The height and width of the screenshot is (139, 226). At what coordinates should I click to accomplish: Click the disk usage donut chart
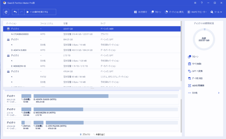(x=204, y=39)
